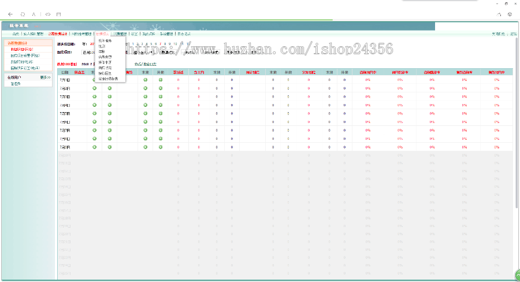The image size is (520, 282).
Task: Click 退出 logout link at top right
Action: coord(514,34)
